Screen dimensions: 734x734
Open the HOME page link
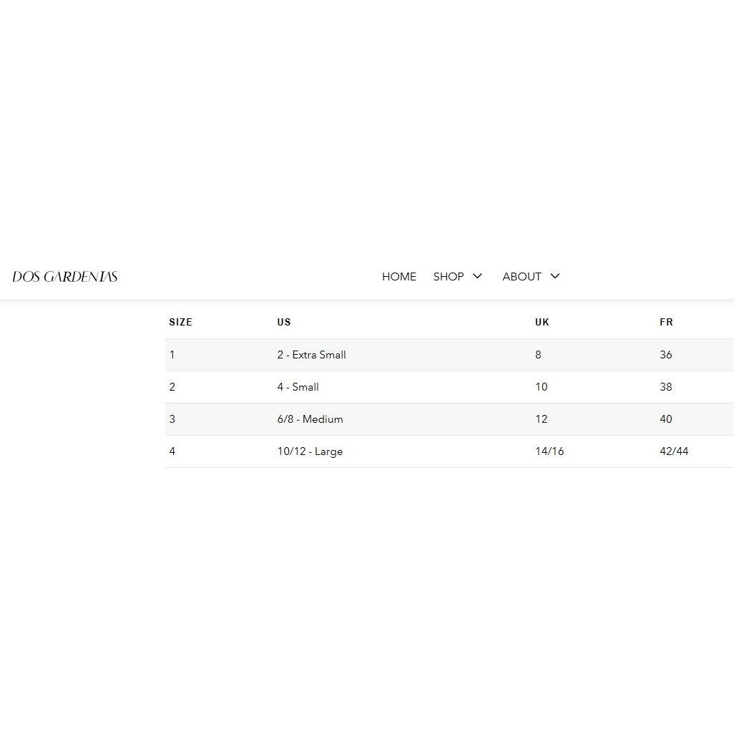(x=398, y=277)
